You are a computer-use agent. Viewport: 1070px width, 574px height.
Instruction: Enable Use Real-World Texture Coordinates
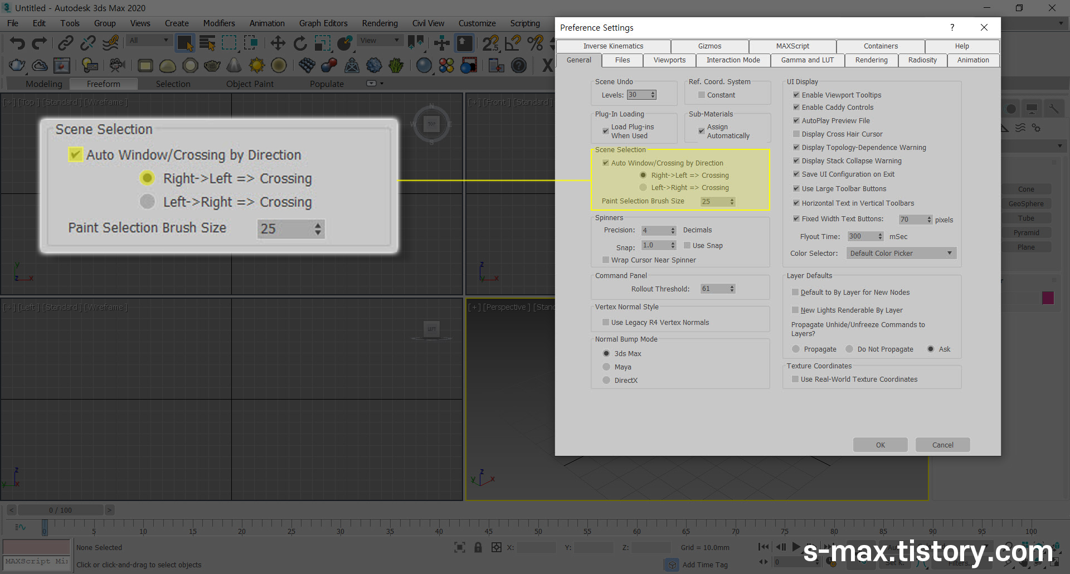pyautogui.click(x=795, y=380)
